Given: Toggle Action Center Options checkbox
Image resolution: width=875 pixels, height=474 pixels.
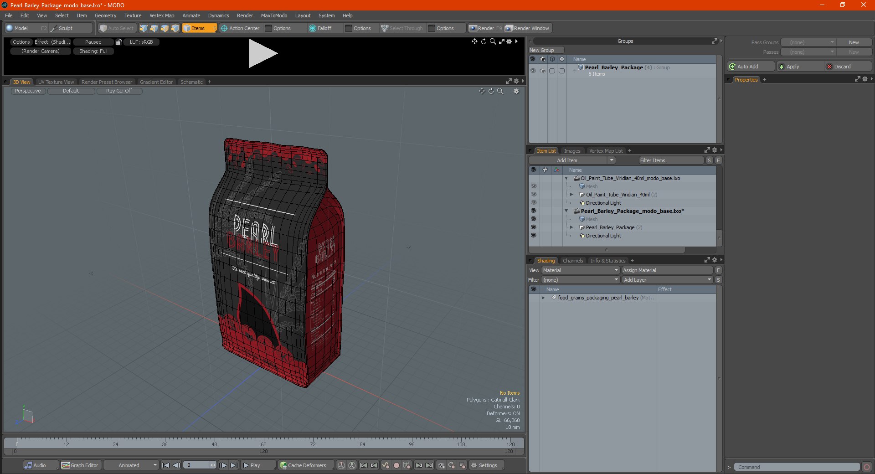Looking at the screenshot, I should click(x=268, y=28).
